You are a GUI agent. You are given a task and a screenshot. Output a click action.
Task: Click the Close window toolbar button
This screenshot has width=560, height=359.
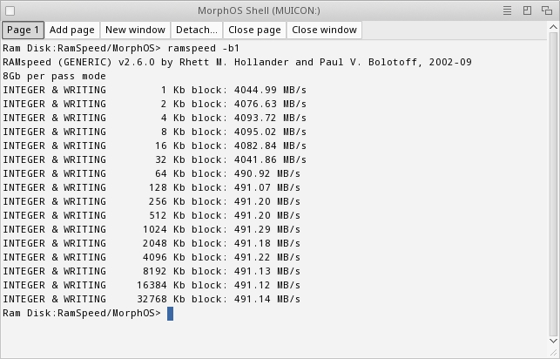tap(324, 30)
